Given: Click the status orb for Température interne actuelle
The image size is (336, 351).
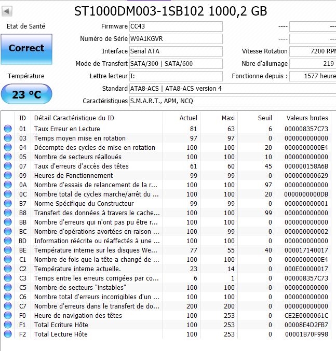Looking at the screenshot, I should pos(8,269).
